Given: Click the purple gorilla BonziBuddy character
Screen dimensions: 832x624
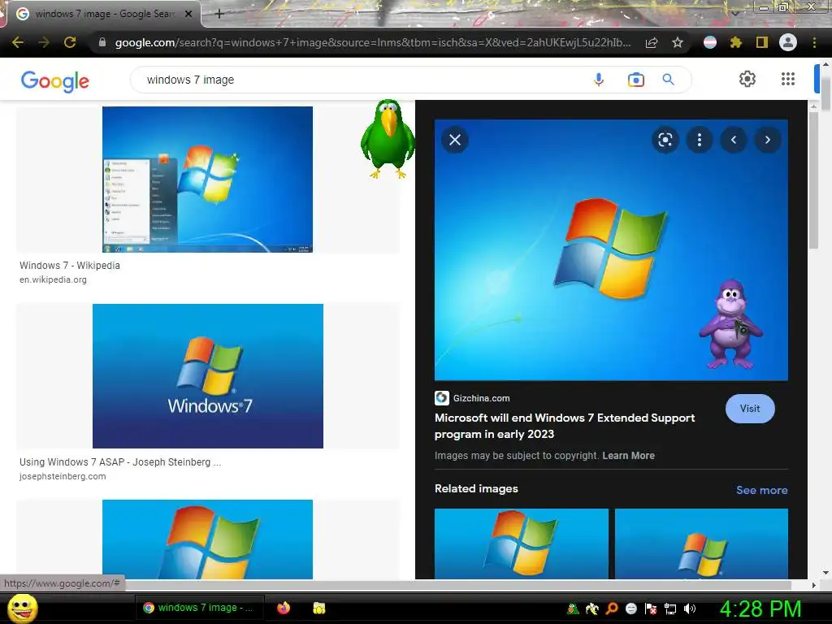Looking at the screenshot, I should pyautogui.click(x=730, y=324).
